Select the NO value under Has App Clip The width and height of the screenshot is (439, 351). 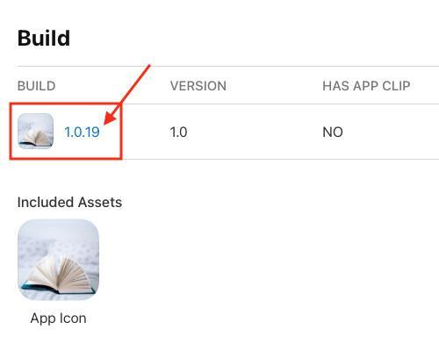coord(333,133)
